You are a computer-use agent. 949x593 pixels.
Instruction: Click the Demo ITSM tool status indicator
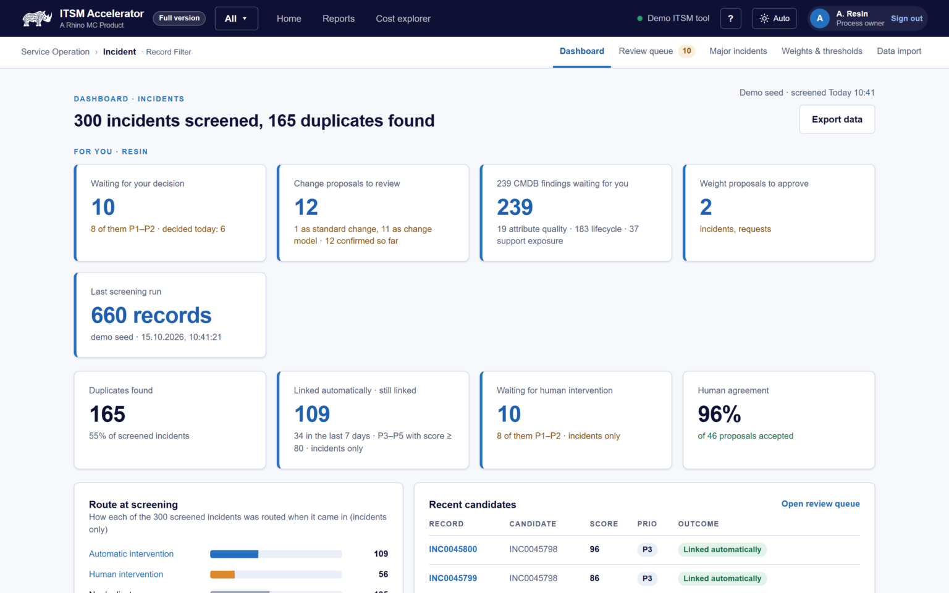(x=673, y=19)
